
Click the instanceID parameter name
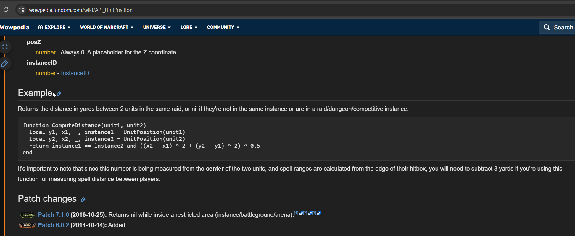click(x=42, y=63)
